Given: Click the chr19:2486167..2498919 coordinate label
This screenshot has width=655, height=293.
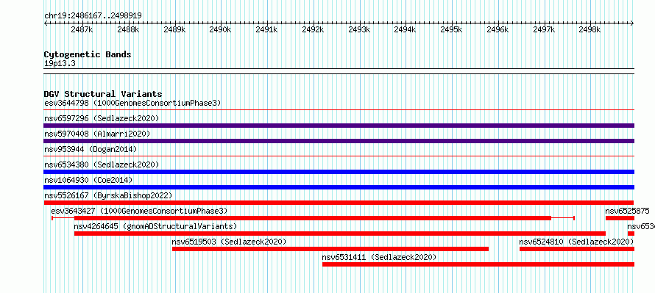Looking at the screenshot, I should click(93, 16).
